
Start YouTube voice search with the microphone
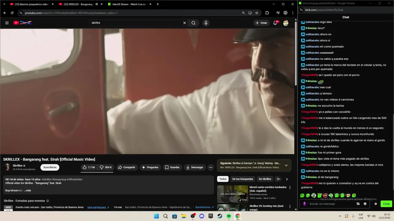(x=206, y=23)
